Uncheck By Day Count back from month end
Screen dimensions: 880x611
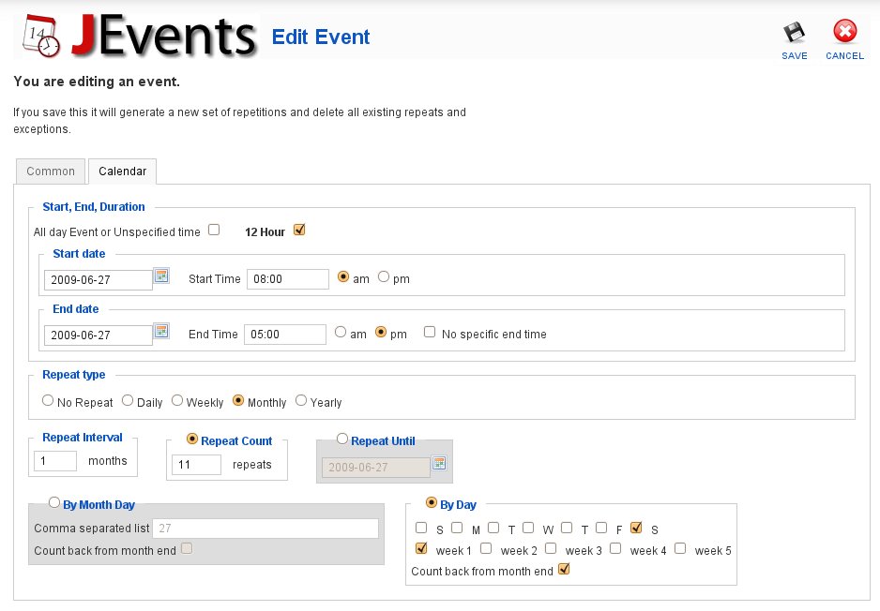point(564,569)
